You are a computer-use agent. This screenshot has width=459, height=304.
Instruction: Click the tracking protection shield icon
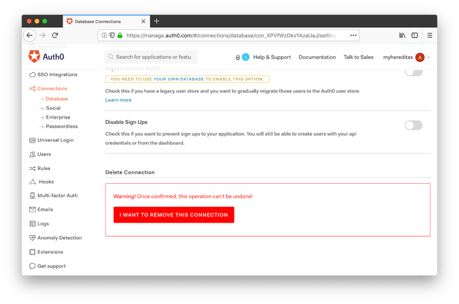click(x=112, y=35)
